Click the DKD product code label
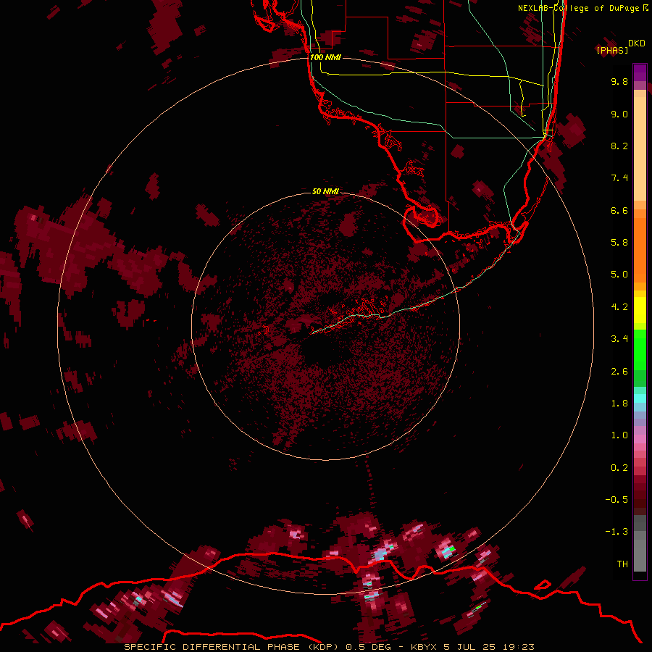This screenshot has height=652, width=652. pyautogui.click(x=637, y=43)
